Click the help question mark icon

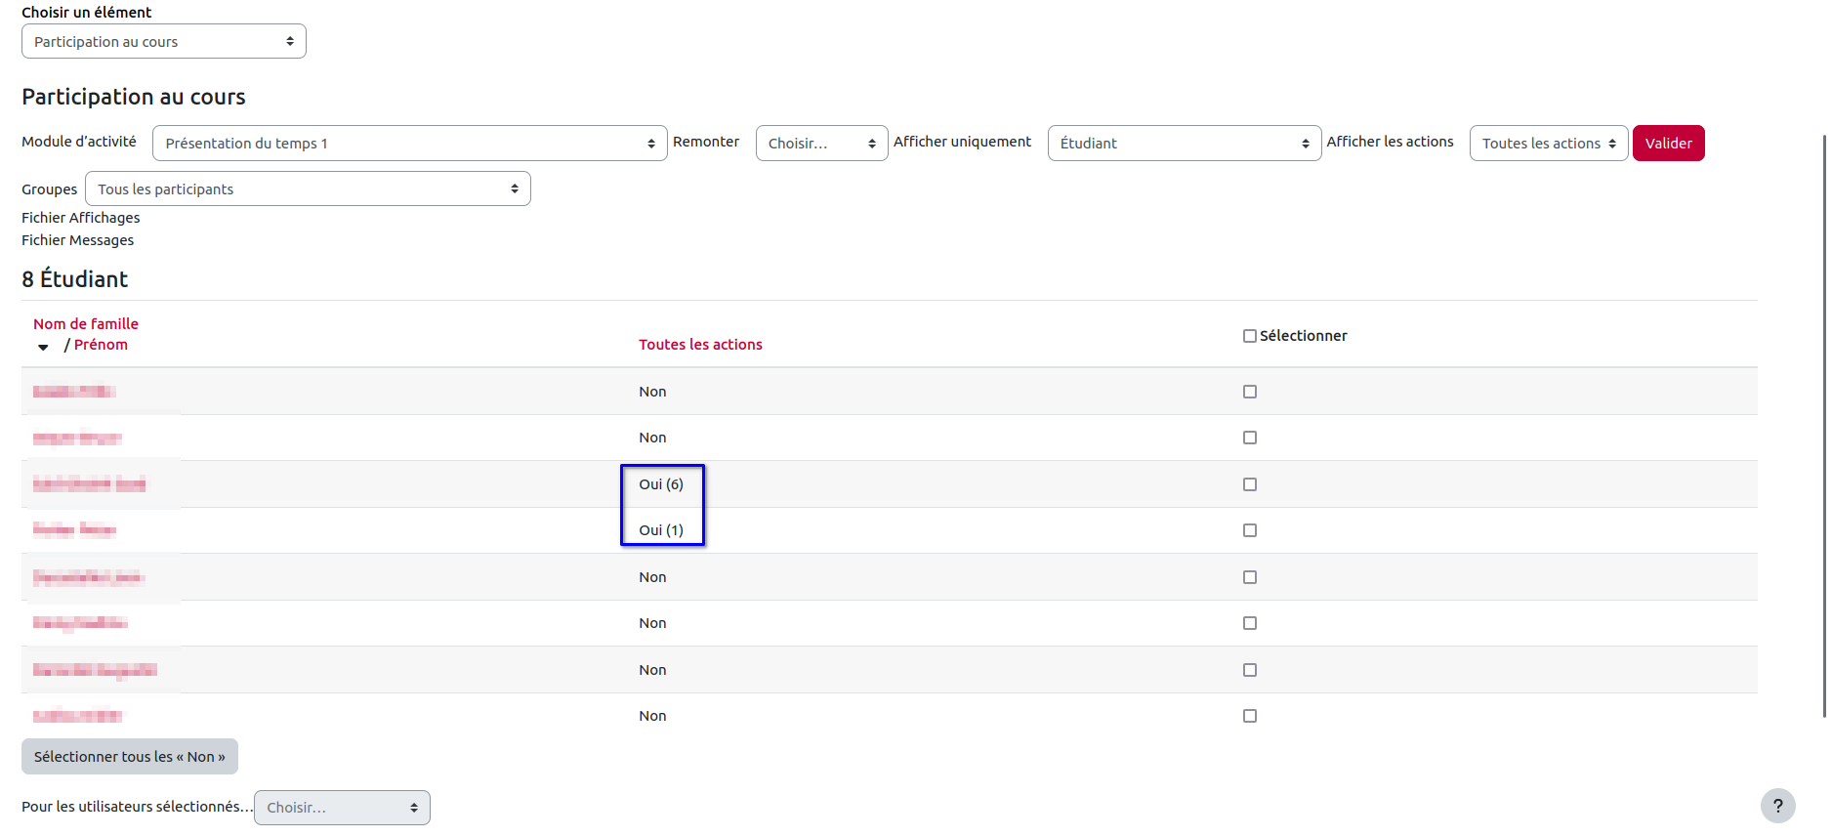tap(1777, 806)
